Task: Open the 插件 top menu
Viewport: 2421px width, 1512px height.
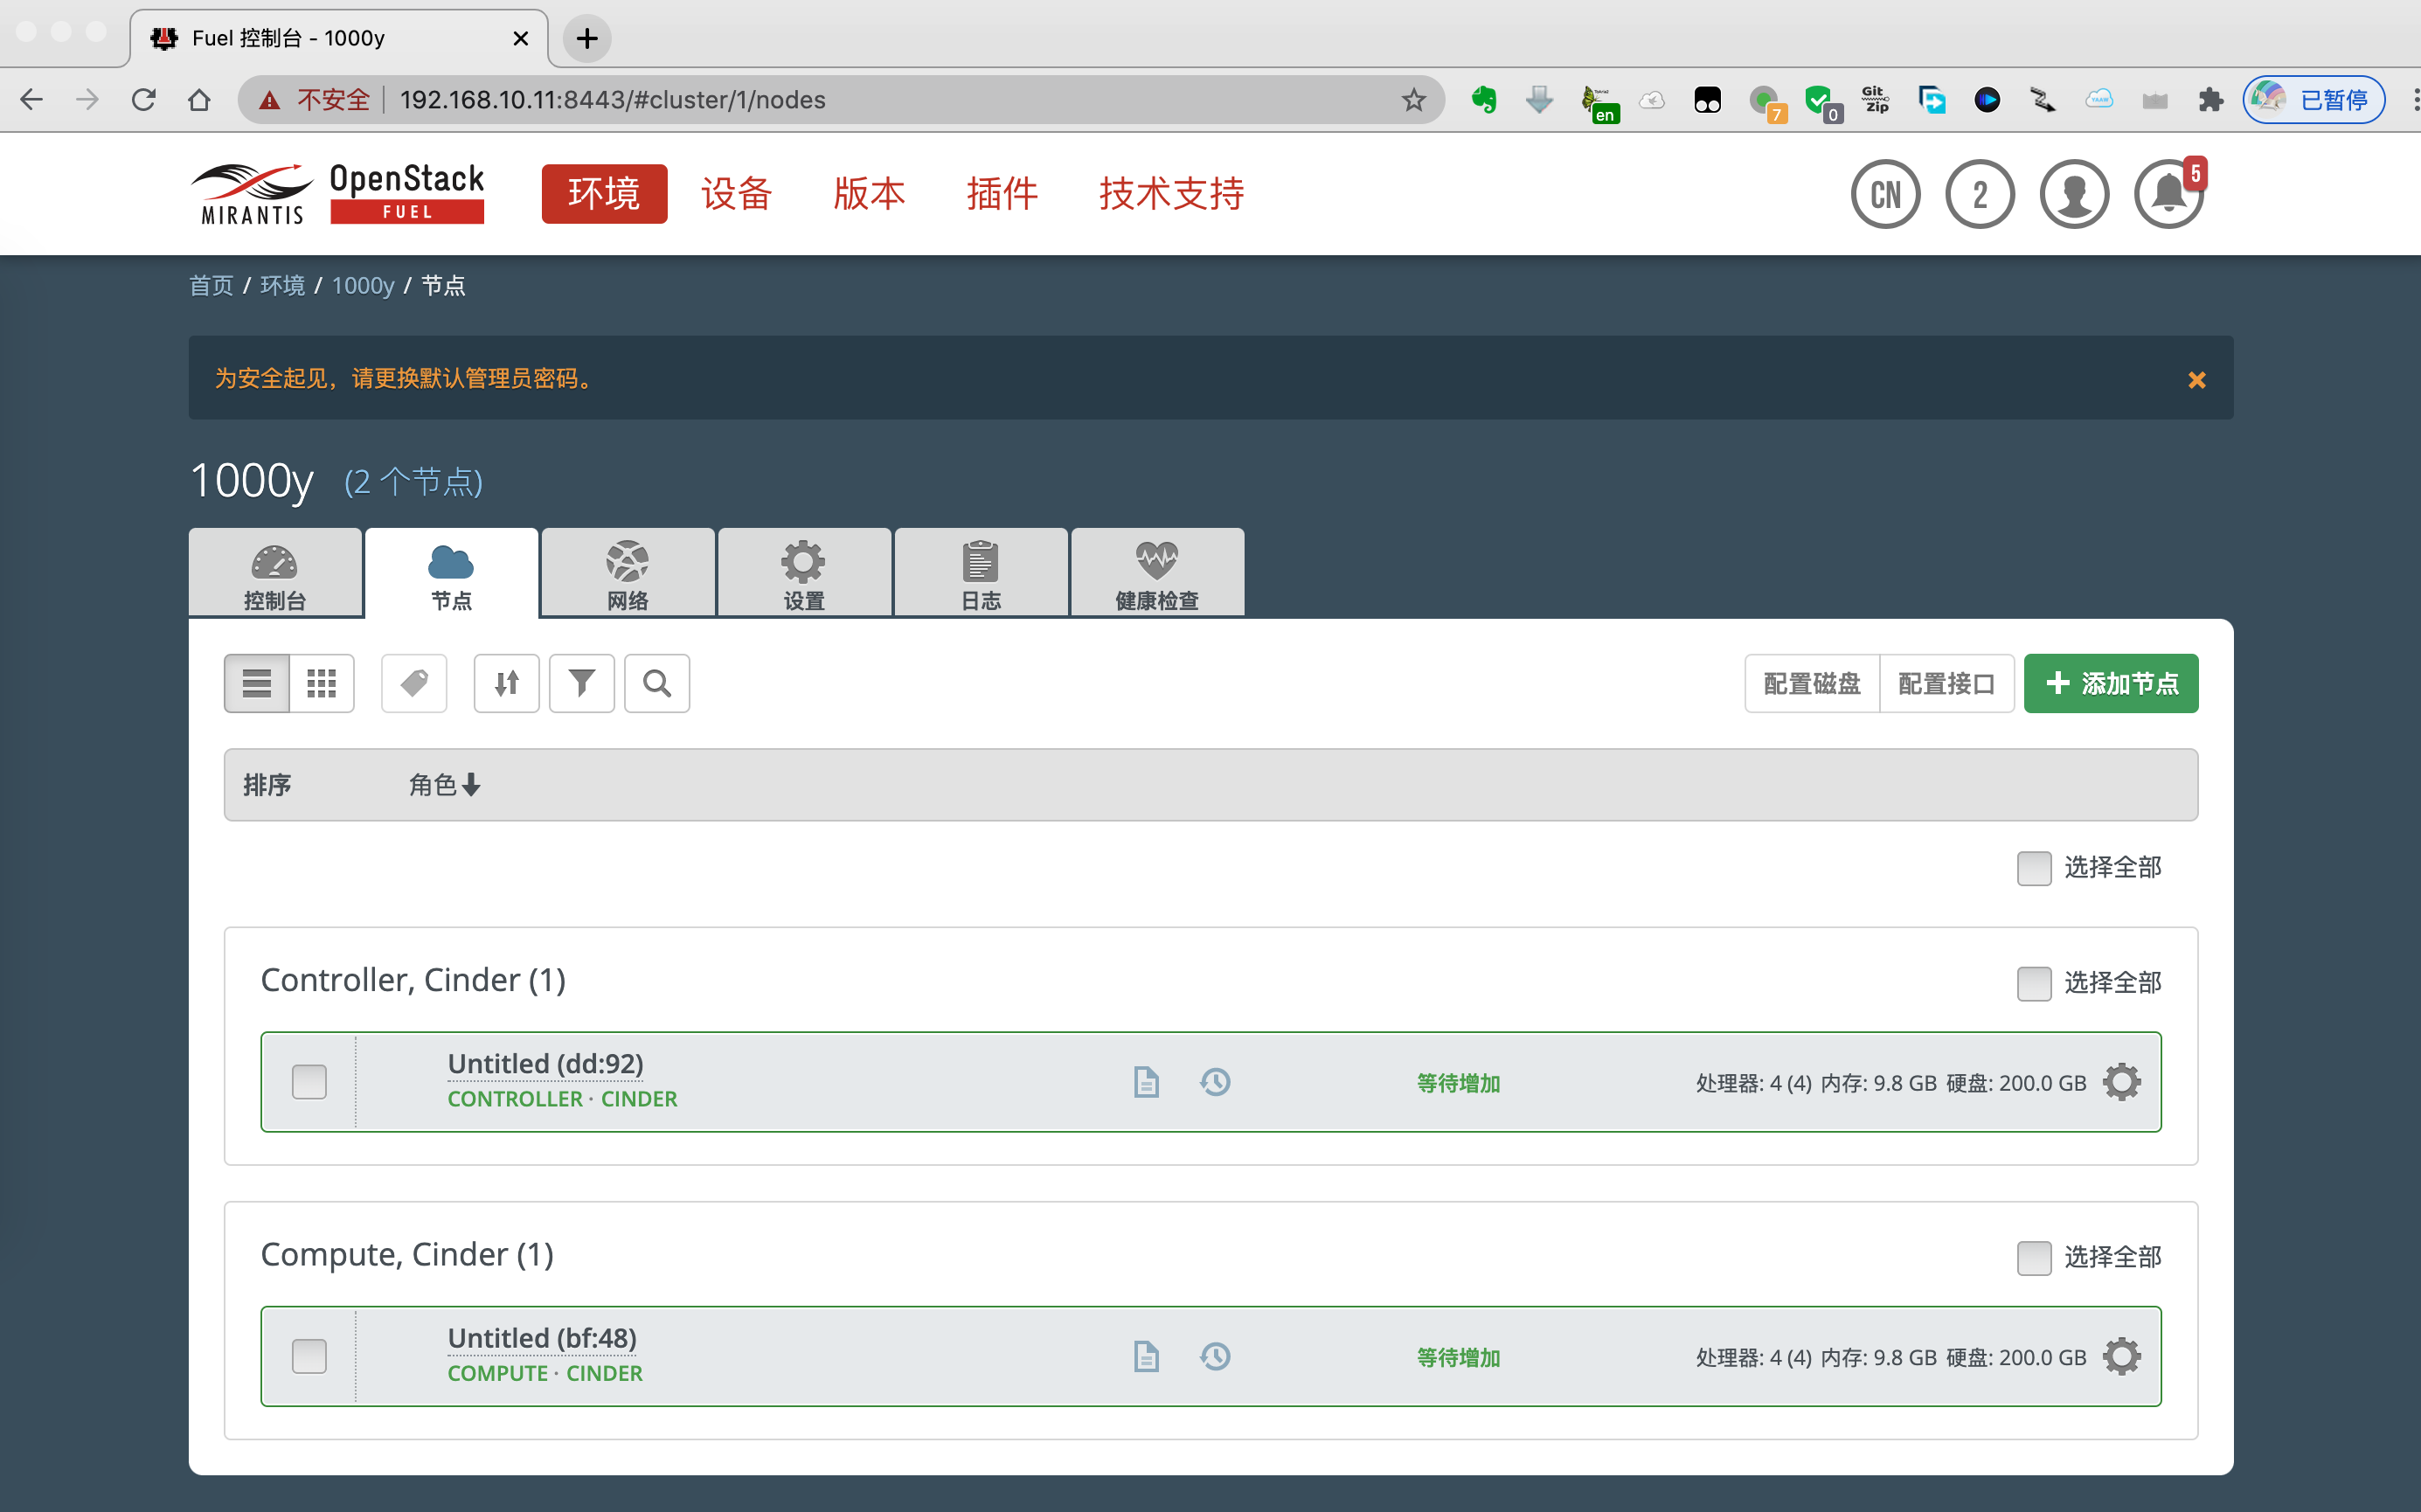Action: point(1002,194)
